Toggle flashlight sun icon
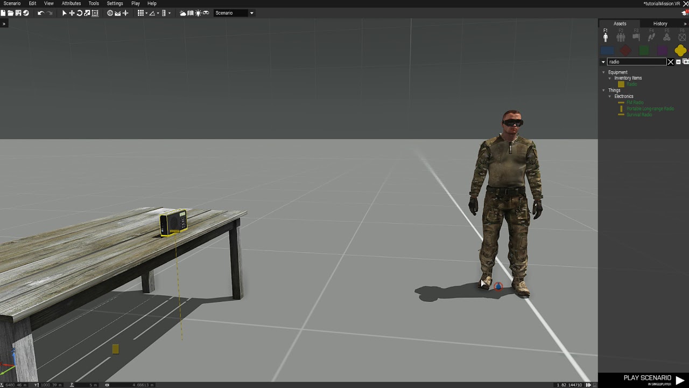The width and height of the screenshot is (689, 388). click(198, 13)
